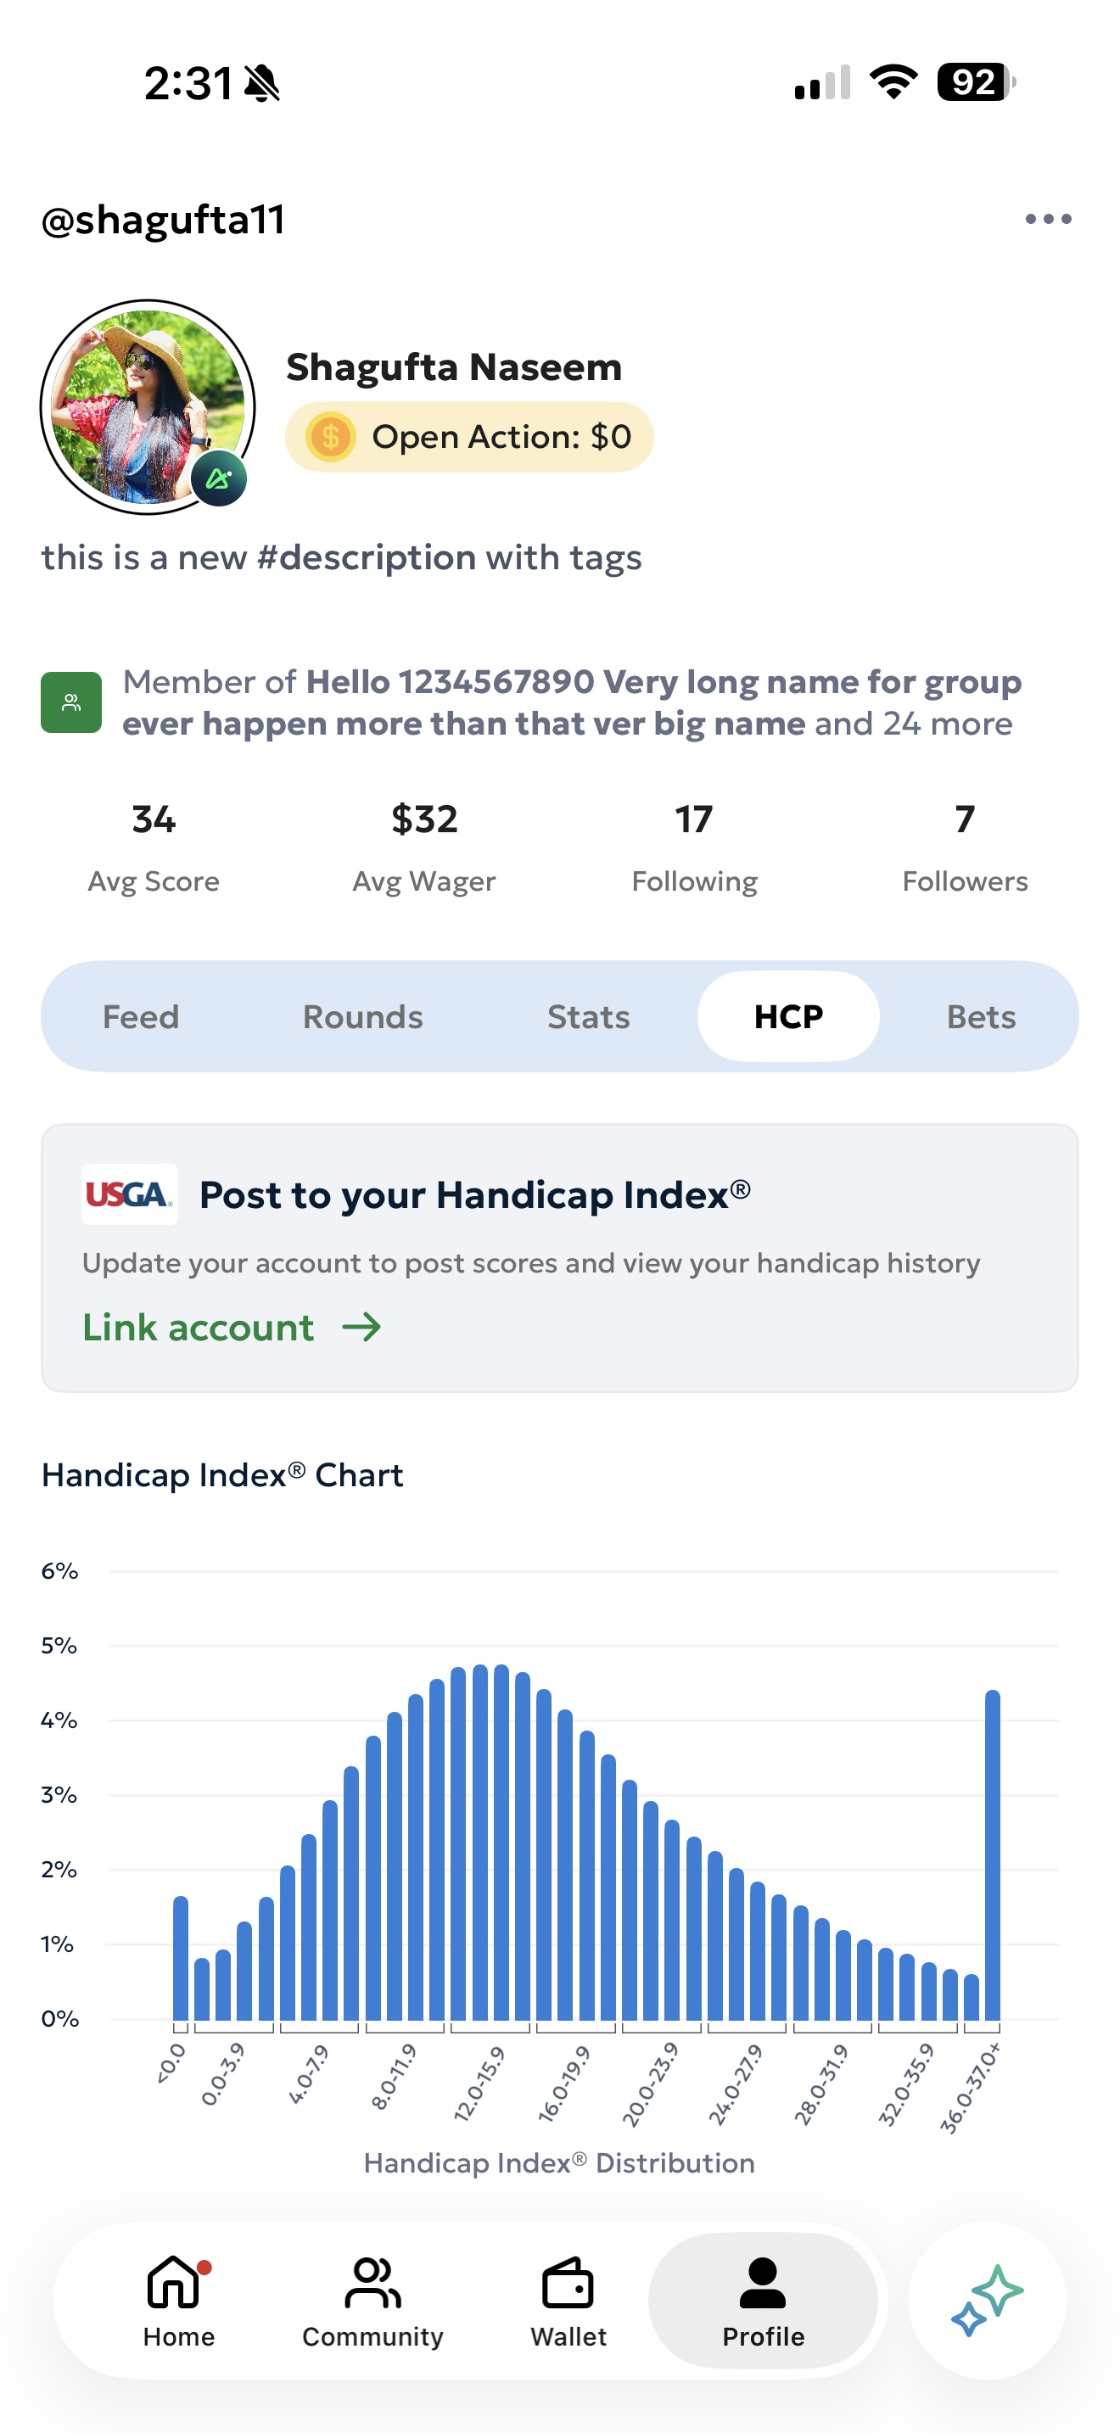Switch to the Bets tab
Image resolution: width=1120 pixels, height=2433 pixels.
[980, 1016]
